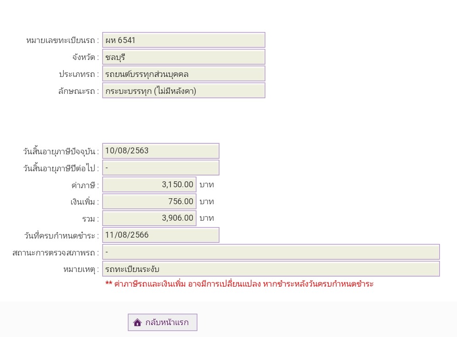The width and height of the screenshot is (457, 337).
Task: Click the ค่าภาษี amount 3,150.00
Action: pyautogui.click(x=149, y=185)
